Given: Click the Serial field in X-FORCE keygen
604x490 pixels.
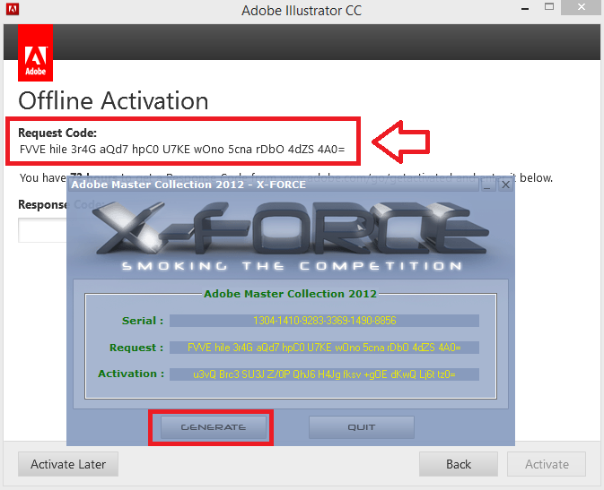Looking at the screenshot, I should (x=324, y=321).
